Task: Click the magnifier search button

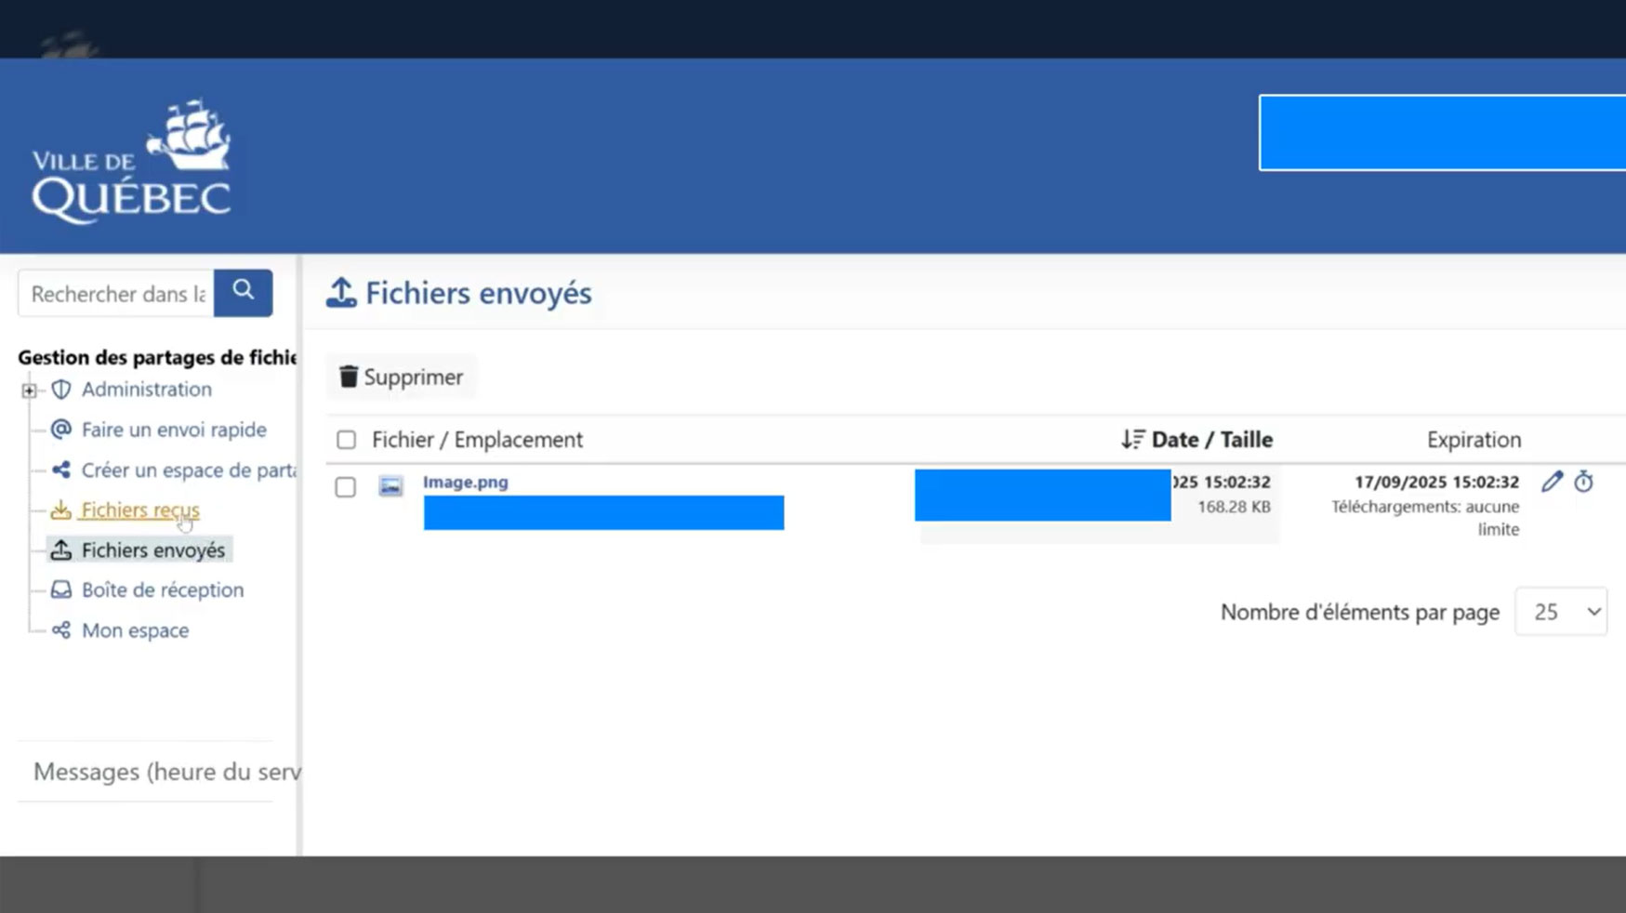Action: [x=243, y=293]
